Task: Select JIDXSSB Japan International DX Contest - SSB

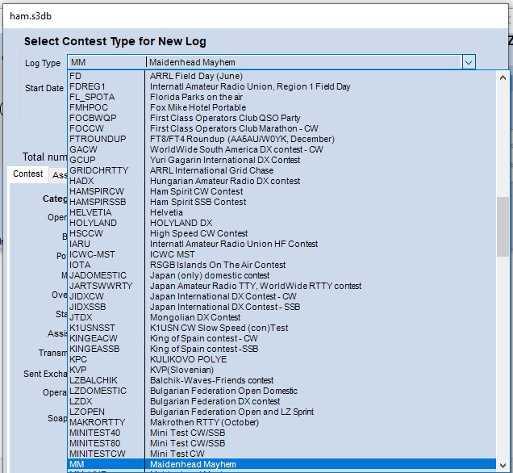Action: pos(282,307)
